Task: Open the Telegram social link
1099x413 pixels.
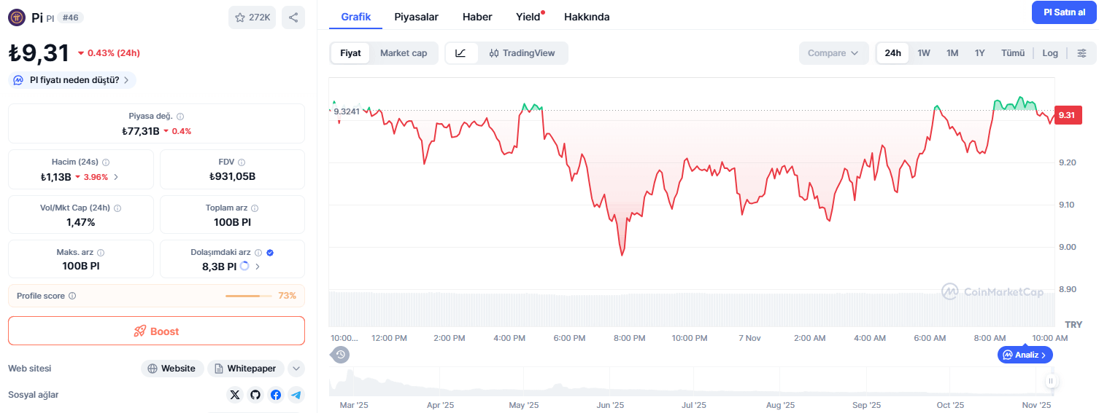Action: tap(296, 395)
